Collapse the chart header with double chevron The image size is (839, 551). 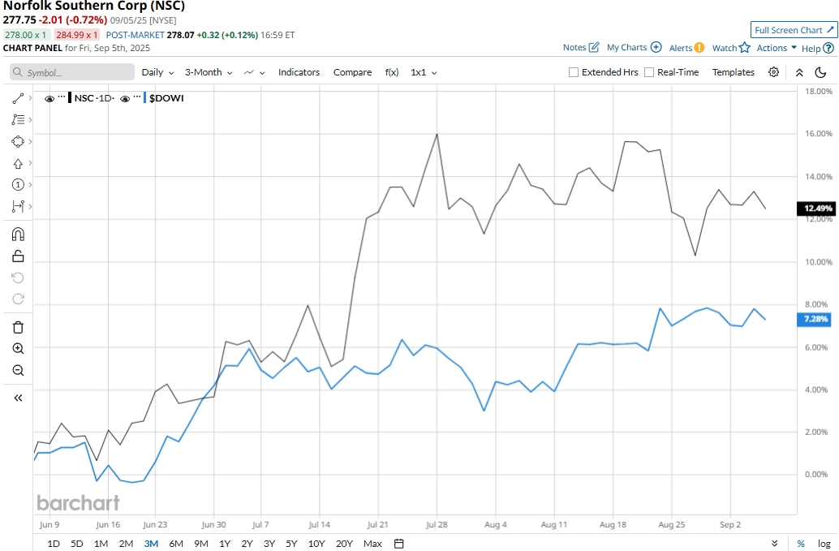[x=799, y=72]
